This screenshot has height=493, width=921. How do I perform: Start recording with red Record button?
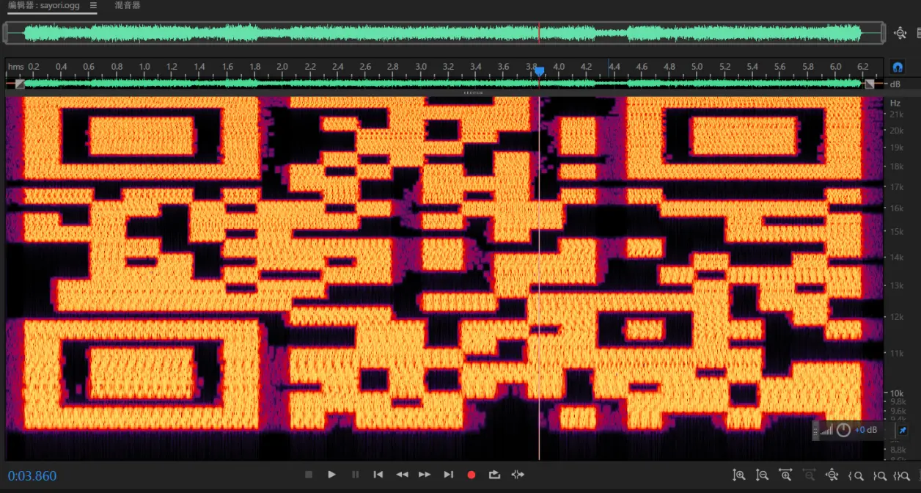[471, 475]
